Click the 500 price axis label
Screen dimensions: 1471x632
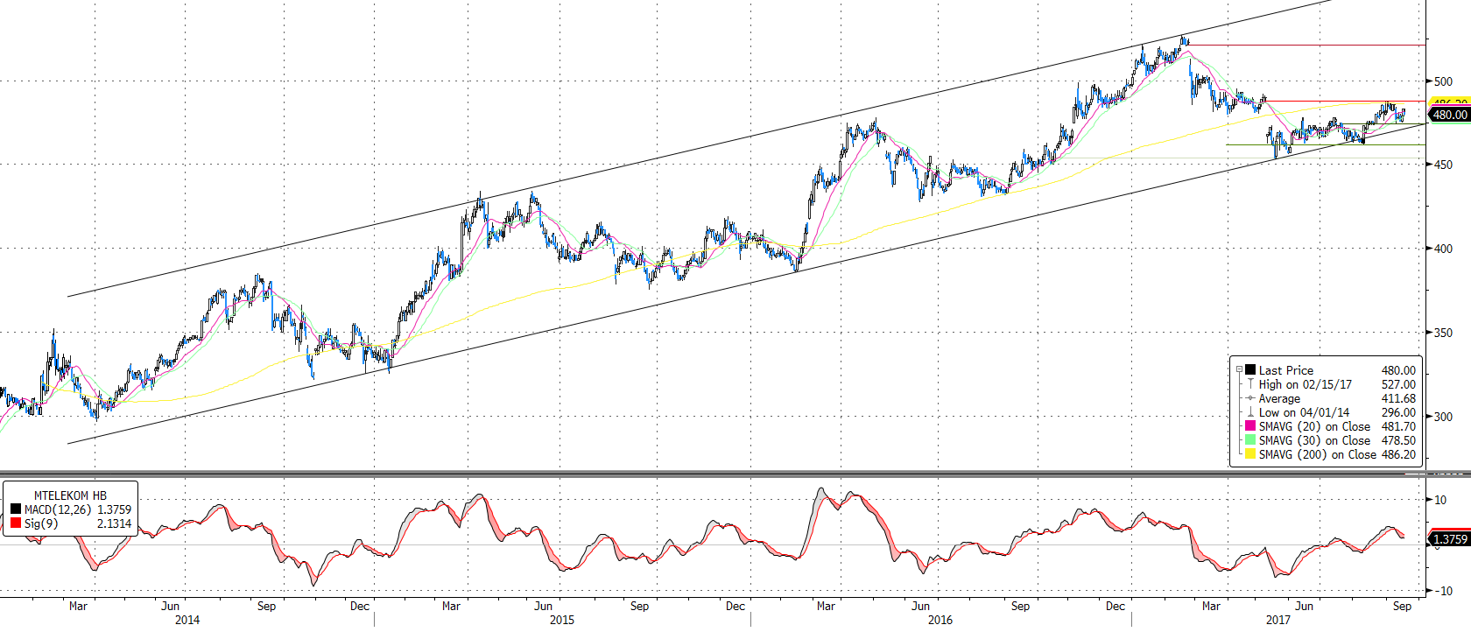click(1443, 81)
